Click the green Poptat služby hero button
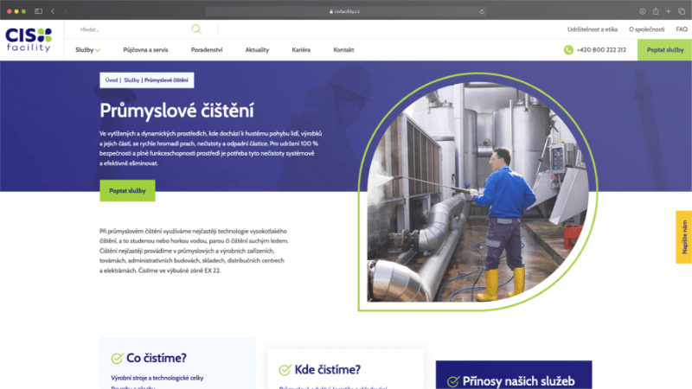 click(127, 190)
